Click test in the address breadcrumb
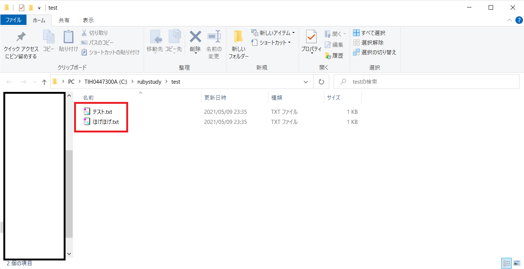 tap(176, 82)
